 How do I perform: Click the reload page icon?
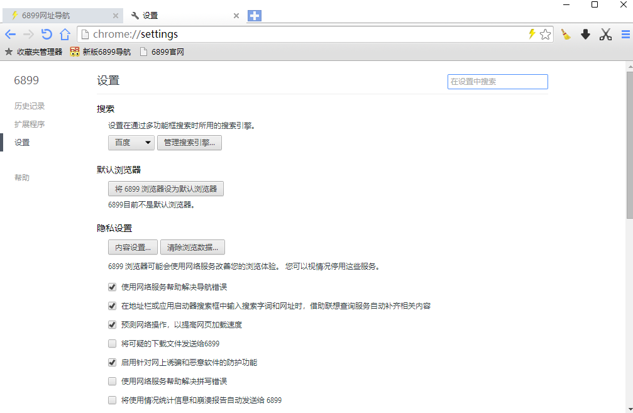[46, 35]
